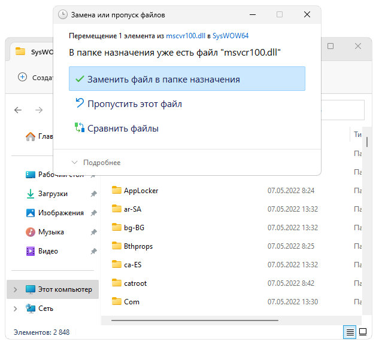Click the Music note icon in sidebar
376x342 pixels.
tap(31, 232)
